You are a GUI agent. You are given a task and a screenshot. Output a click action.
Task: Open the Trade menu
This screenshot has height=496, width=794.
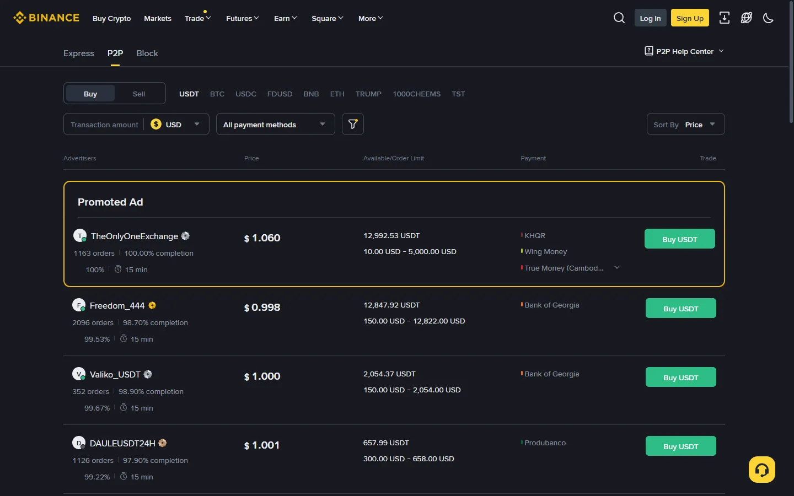click(x=197, y=18)
